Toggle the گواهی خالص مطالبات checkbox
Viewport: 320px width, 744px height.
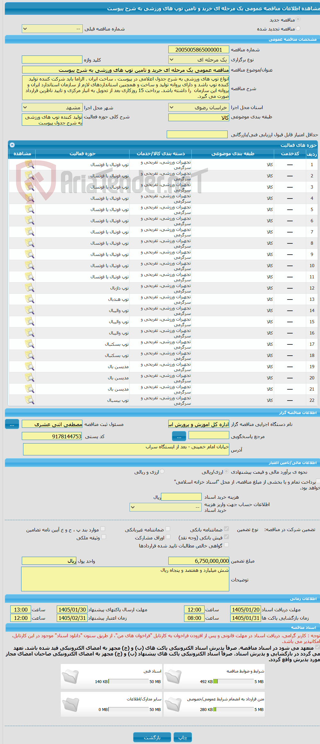[x=226, y=545]
